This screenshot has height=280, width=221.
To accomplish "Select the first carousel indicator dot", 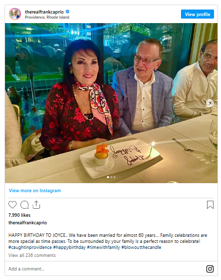I will click(x=108, y=177).
